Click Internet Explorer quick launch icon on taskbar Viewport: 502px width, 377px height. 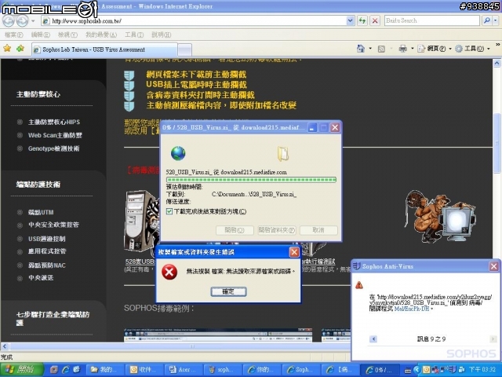66,370
